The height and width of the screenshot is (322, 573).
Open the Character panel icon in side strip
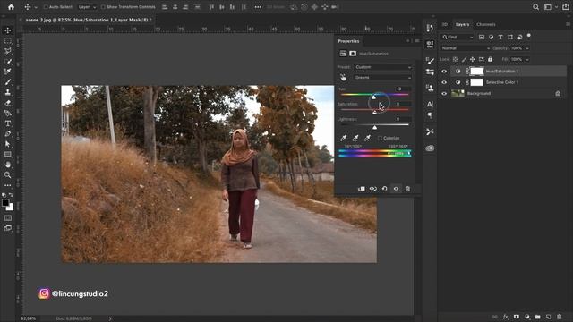(x=430, y=104)
